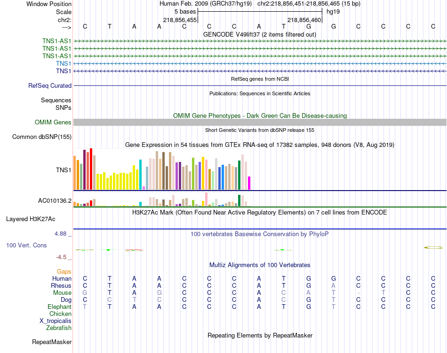Select the Dog alignment row label
This screenshot has width=447, height=353.
[x=66, y=300]
